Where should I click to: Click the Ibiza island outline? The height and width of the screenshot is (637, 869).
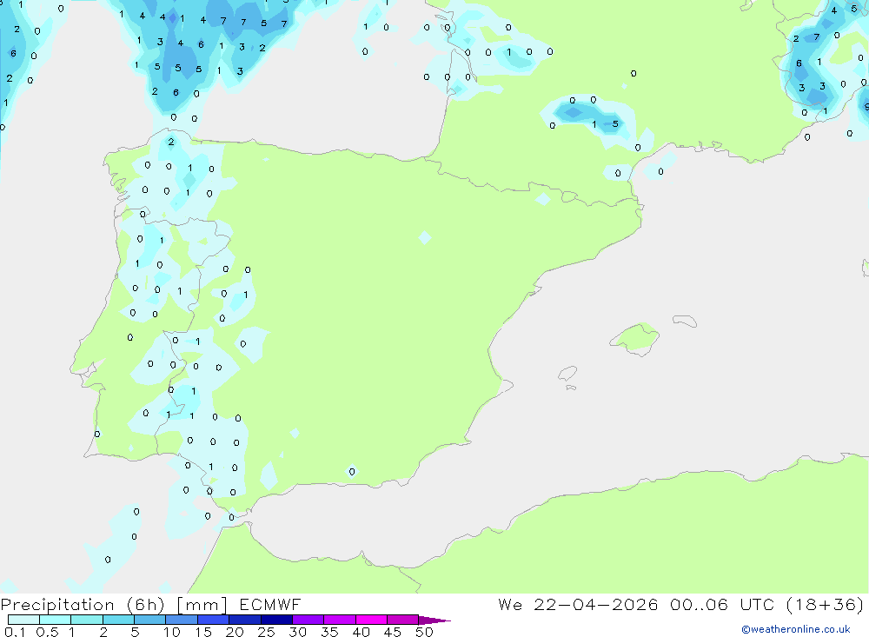(567, 373)
